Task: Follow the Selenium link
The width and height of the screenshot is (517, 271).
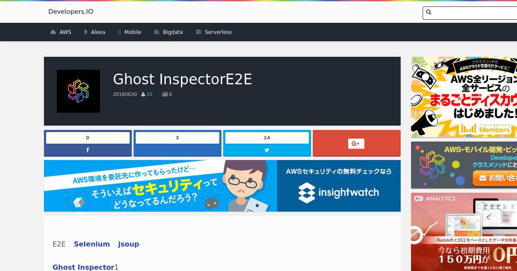Action: click(92, 244)
